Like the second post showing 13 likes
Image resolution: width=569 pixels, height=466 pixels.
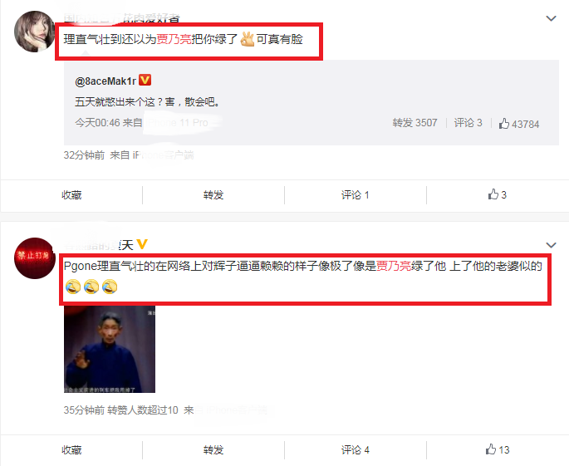coord(498,449)
